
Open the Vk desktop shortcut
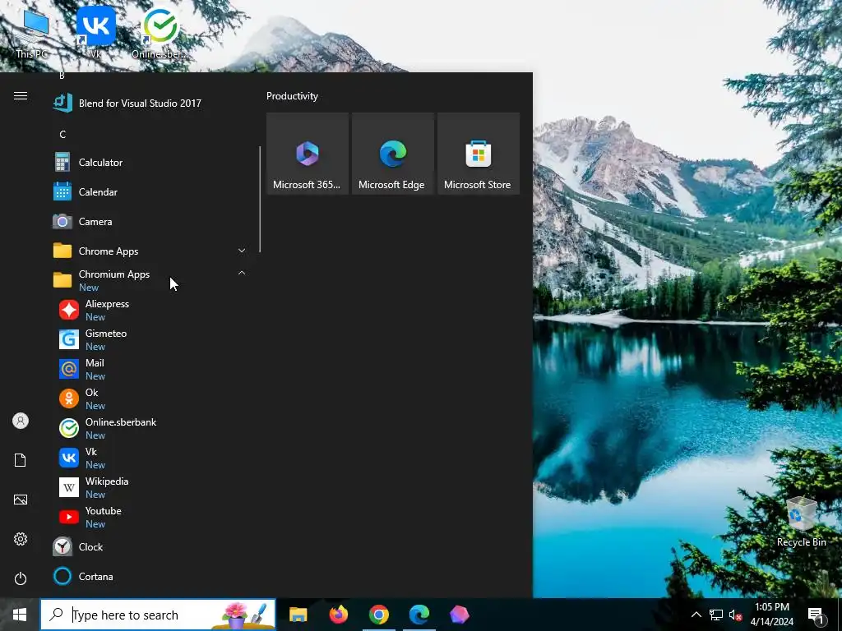95,33
